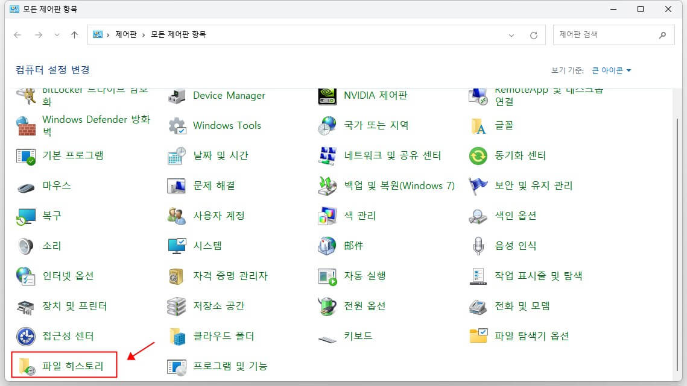This screenshot has height=386, width=687.
Task: Expand the address bar history dropdown
Action: click(511, 34)
